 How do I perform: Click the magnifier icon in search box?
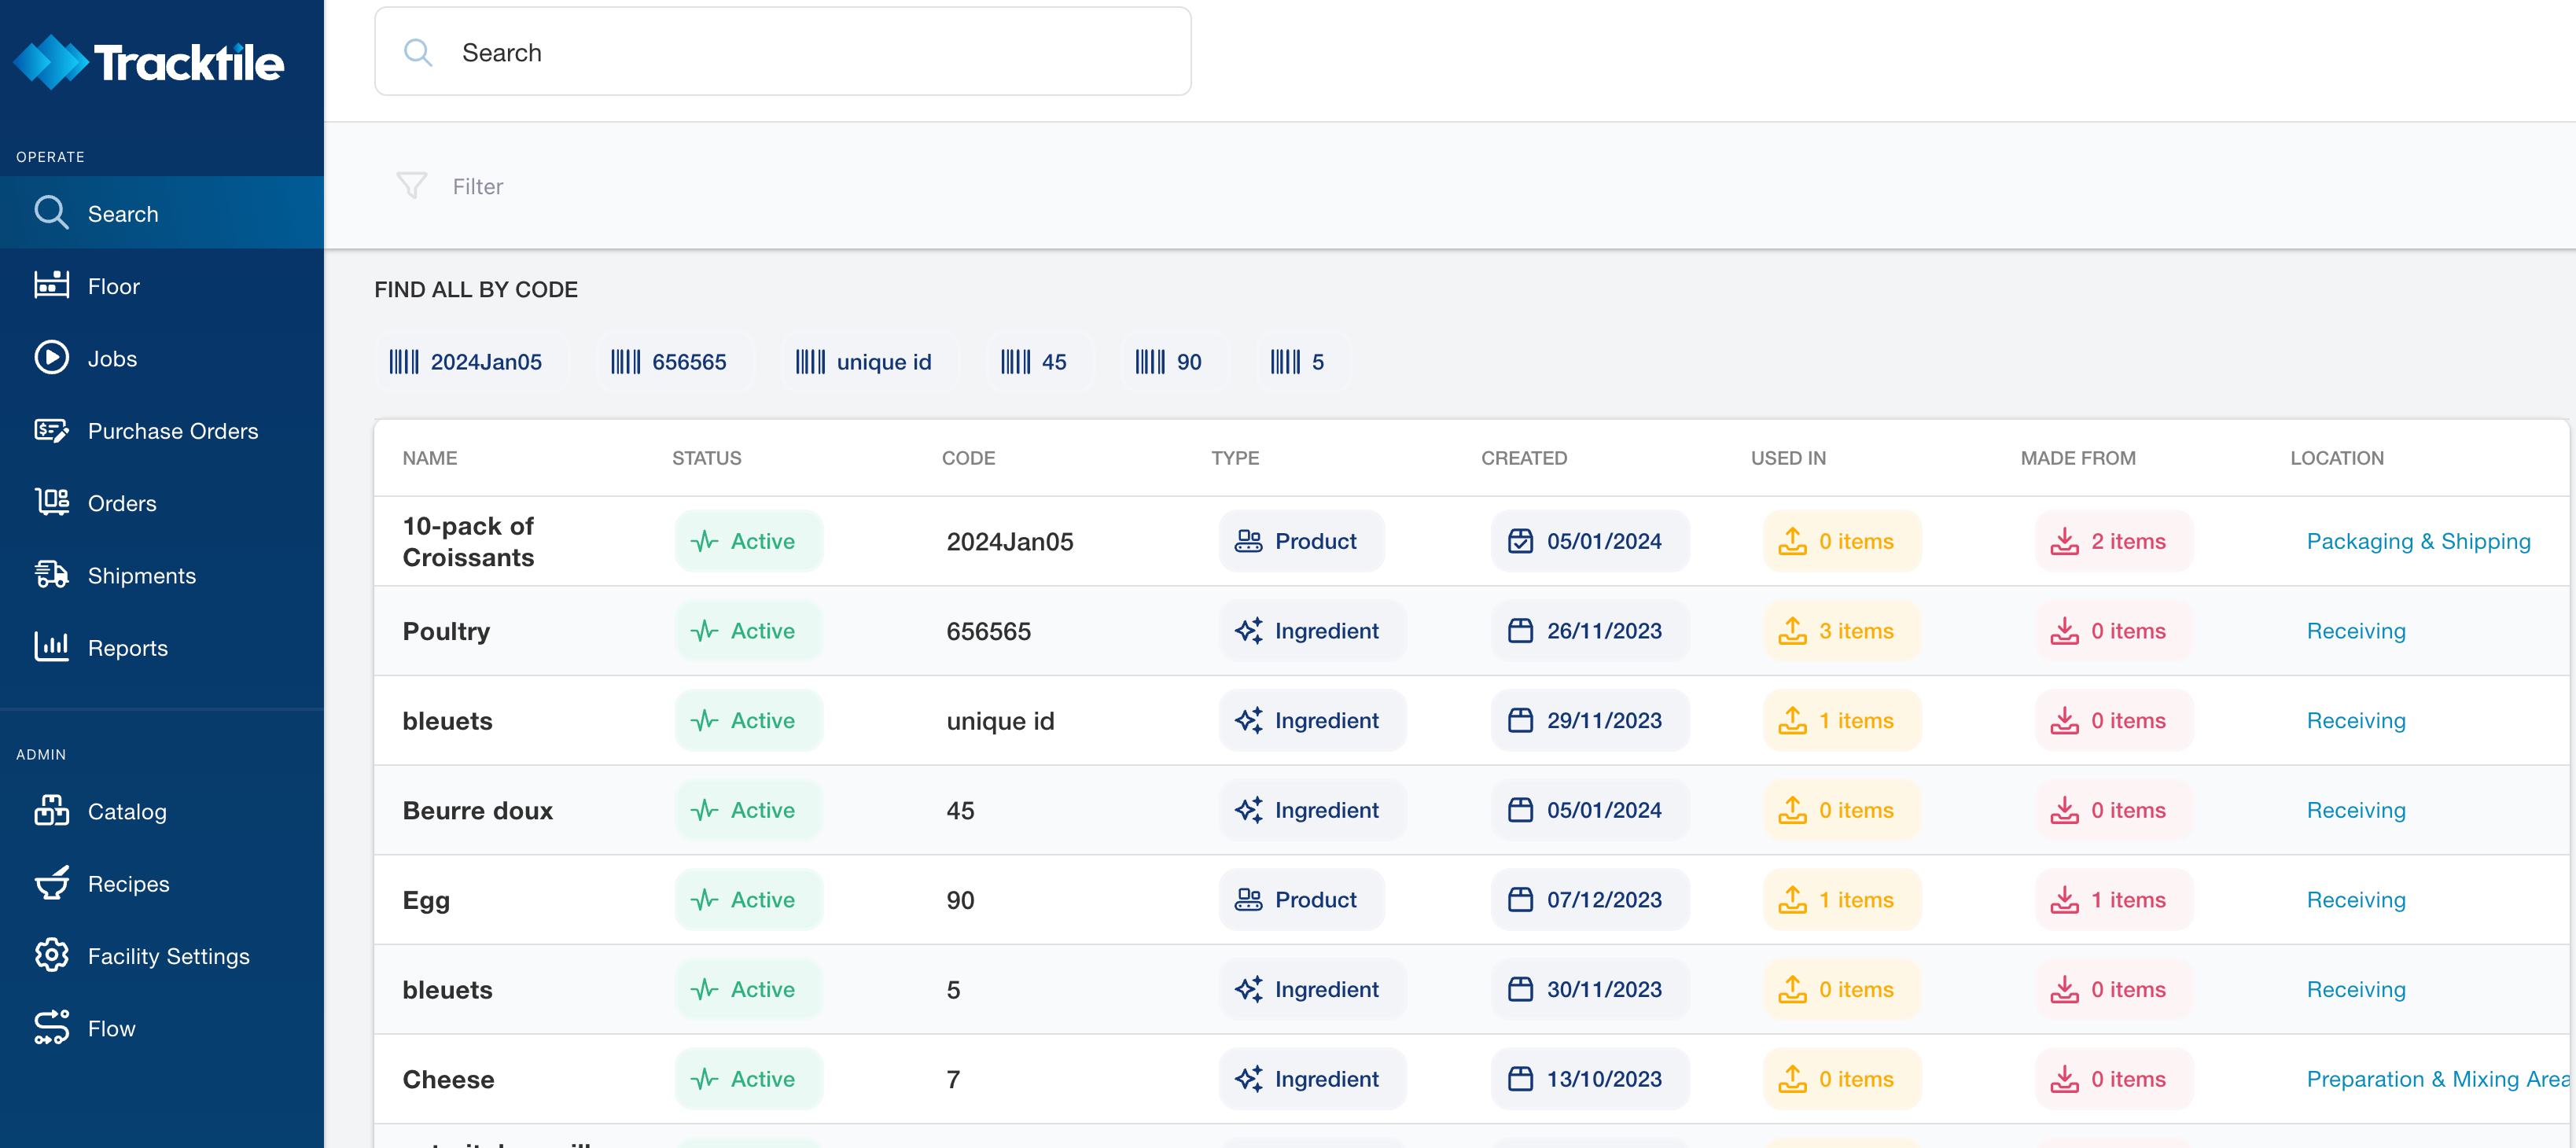(417, 53)
